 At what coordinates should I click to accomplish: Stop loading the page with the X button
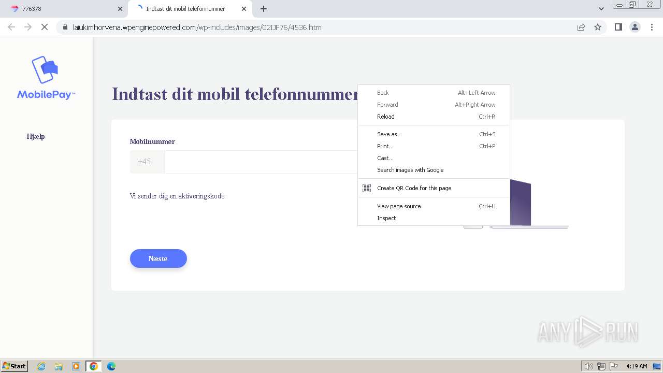[45, 27]
